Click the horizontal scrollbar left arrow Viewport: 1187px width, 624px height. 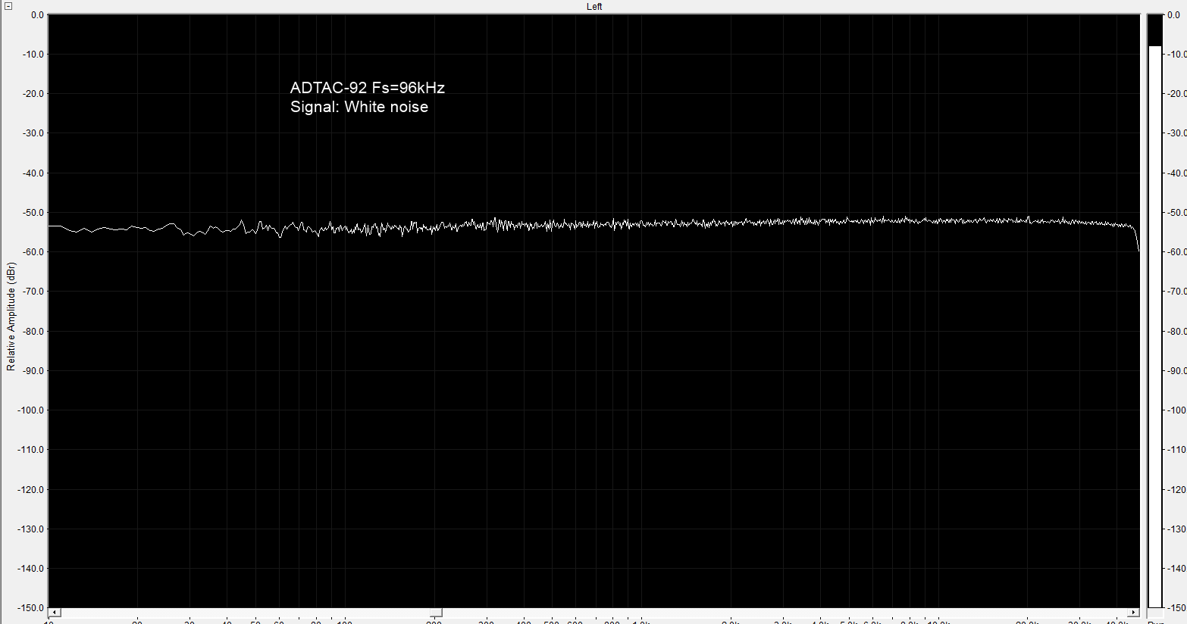click(55, 613)
